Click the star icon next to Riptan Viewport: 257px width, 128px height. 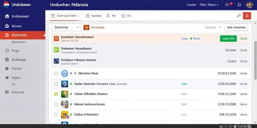point(7,77)
